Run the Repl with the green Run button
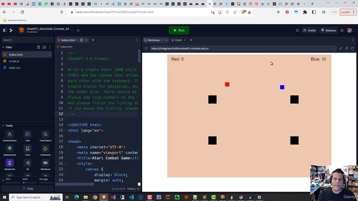Viewport: 358px width, 201px height. (179, 30)
